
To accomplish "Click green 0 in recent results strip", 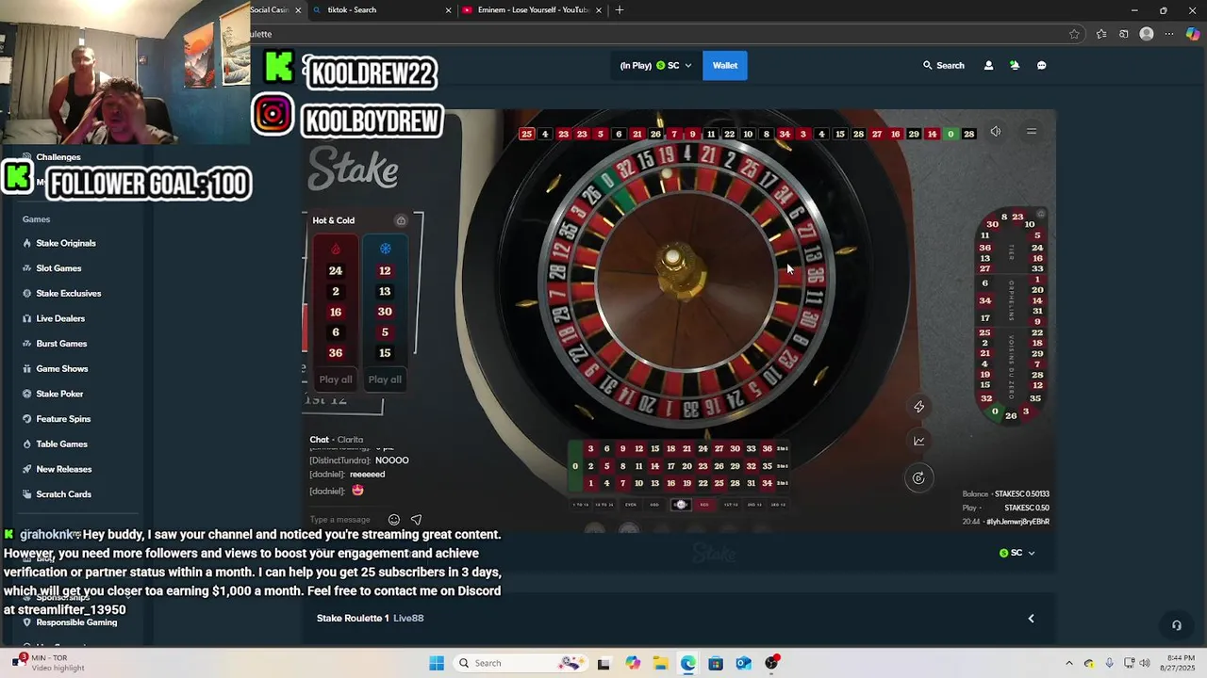I will tap(951, 134).
